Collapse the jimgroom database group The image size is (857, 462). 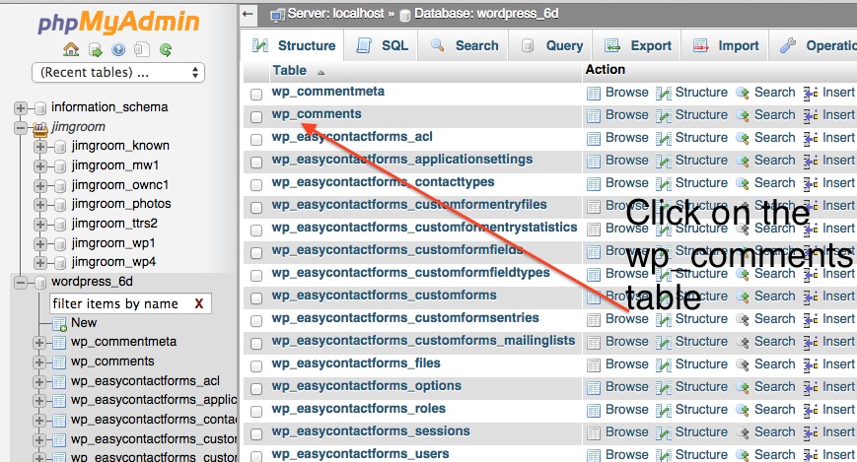point(21,128)
